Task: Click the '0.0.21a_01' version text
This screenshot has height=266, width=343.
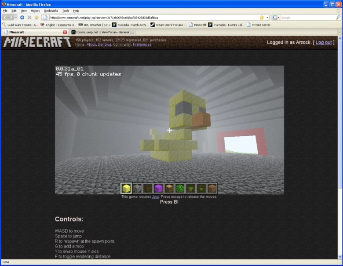Action: point(69,69)
